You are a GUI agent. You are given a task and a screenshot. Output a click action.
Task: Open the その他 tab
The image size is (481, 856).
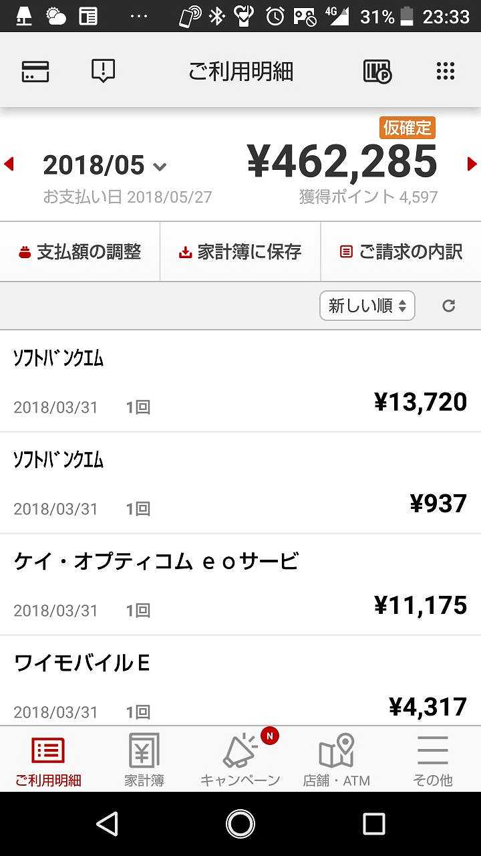433,760
